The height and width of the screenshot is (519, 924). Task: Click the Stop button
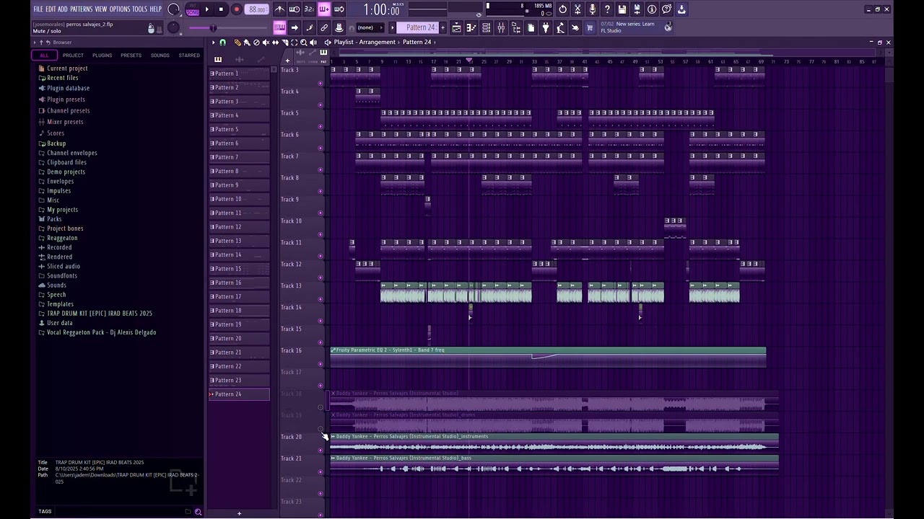click(221, 9)
